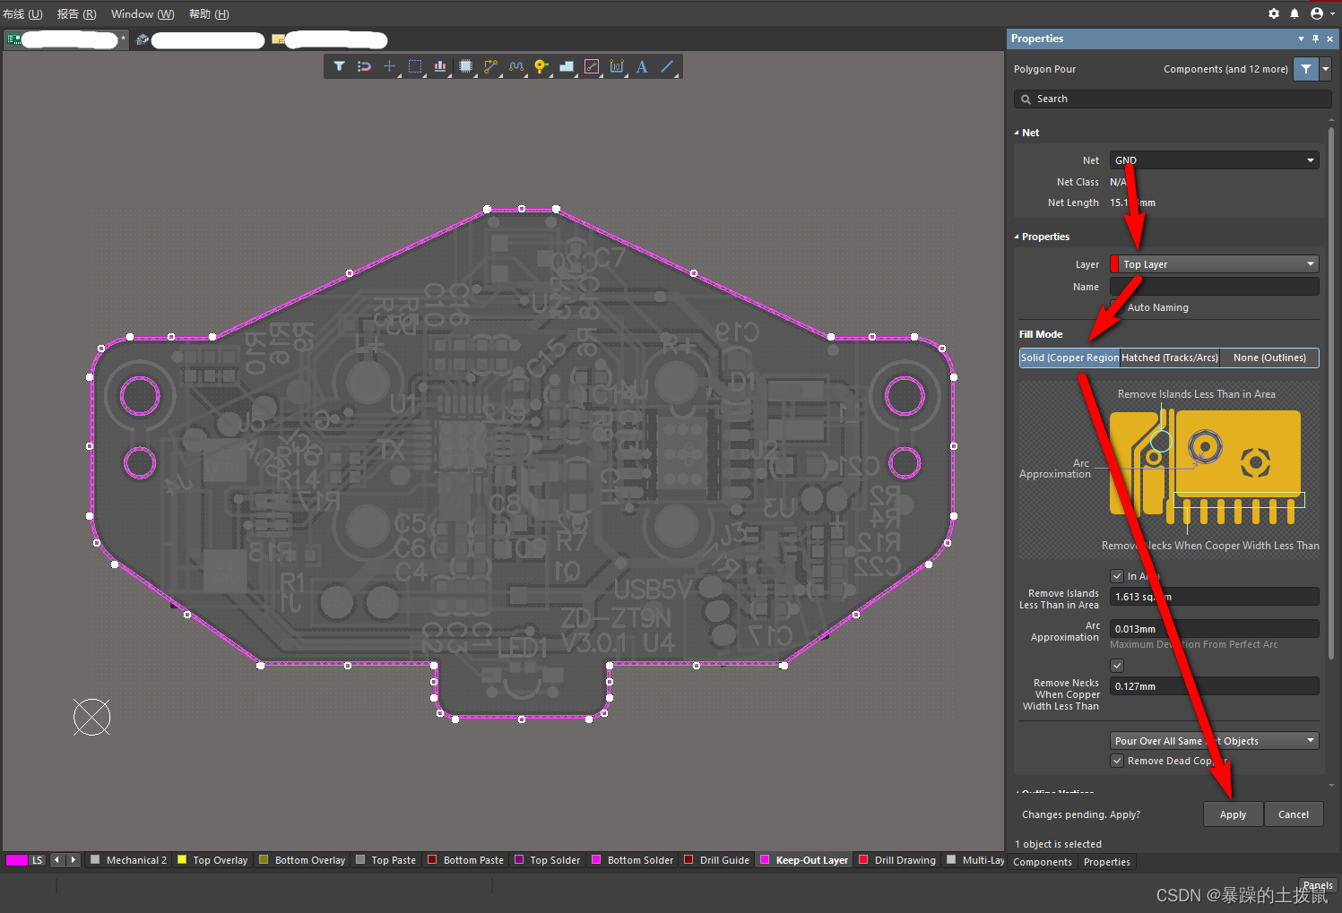Open the Pour Over Same Net Objects dropdown

[1213, 740]
